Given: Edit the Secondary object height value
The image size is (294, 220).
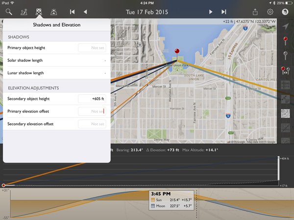Looking at the screenshot, I should (x=92, y=99).
